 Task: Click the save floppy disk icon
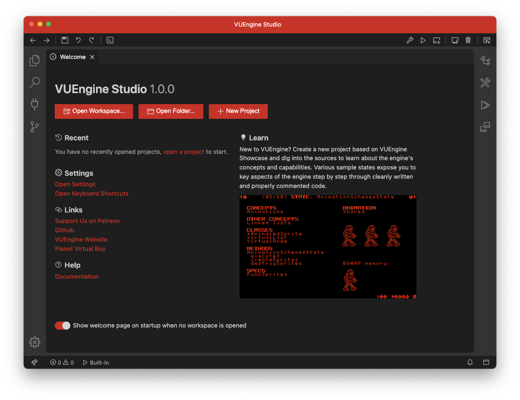[65, 40]
